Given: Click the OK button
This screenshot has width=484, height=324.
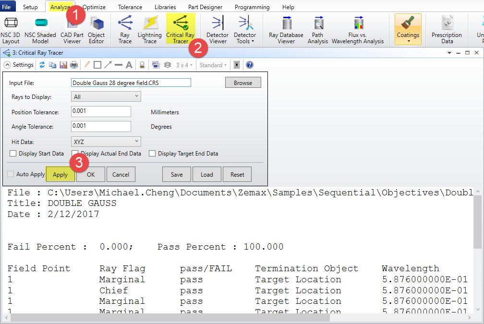Looking at the screenshot, I should point(91,175).
